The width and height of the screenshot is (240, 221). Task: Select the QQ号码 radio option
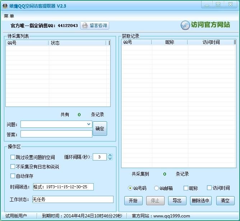coord(130,188)
